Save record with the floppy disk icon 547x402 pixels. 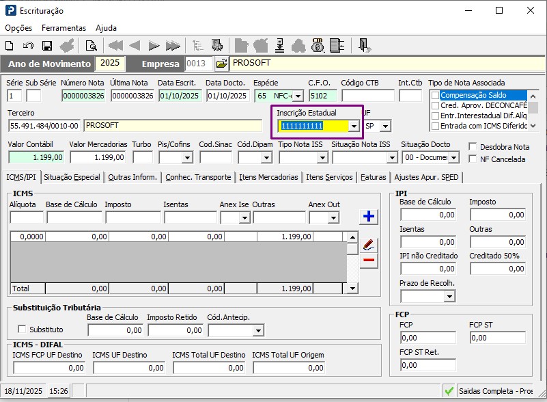click(x=47, y=46)
